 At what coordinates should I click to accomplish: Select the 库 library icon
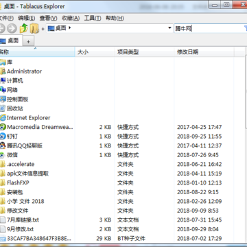click(x=3, y=62)
